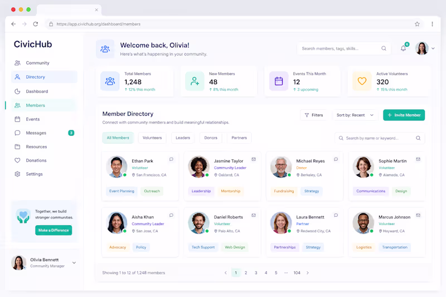This screenshot has height=297, width=446.
Task: Click the Tech Support tag
Action: (x=203, y=247)
